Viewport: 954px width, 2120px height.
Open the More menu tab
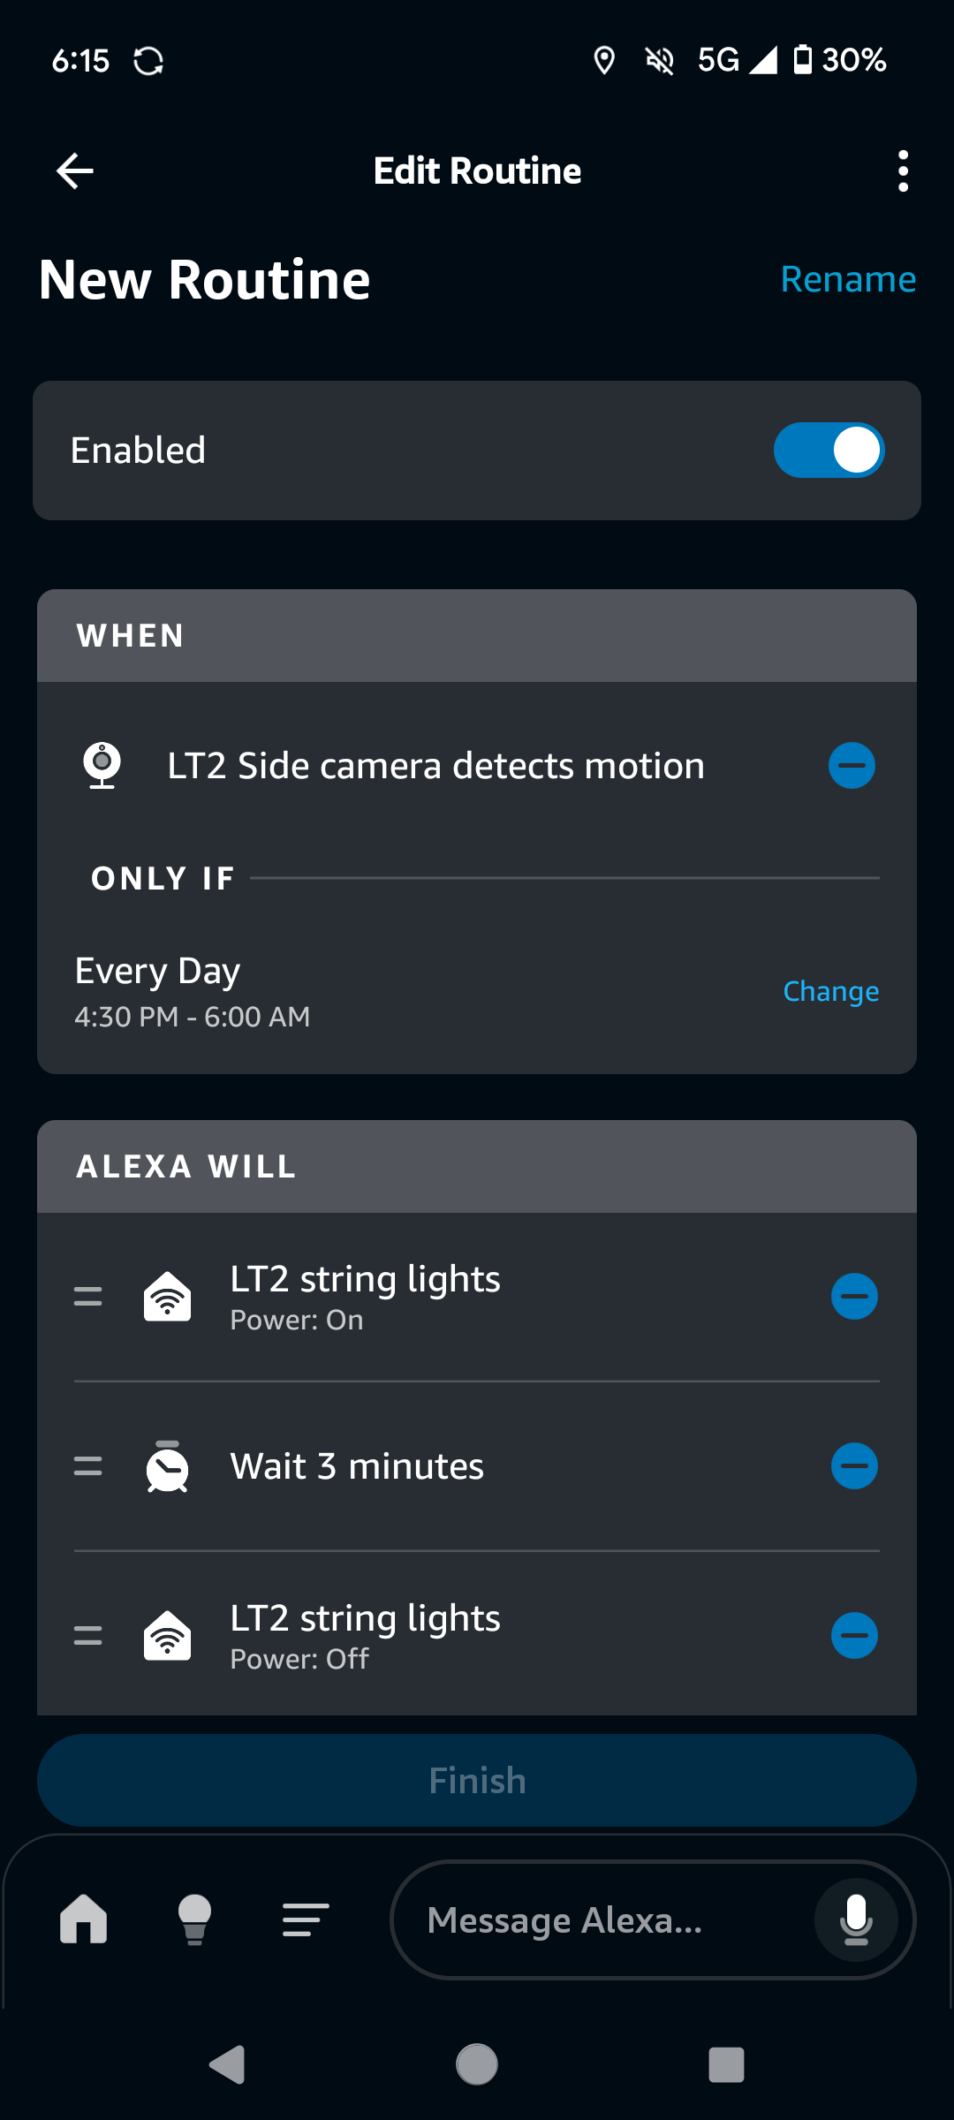[x=306, y=1919]
